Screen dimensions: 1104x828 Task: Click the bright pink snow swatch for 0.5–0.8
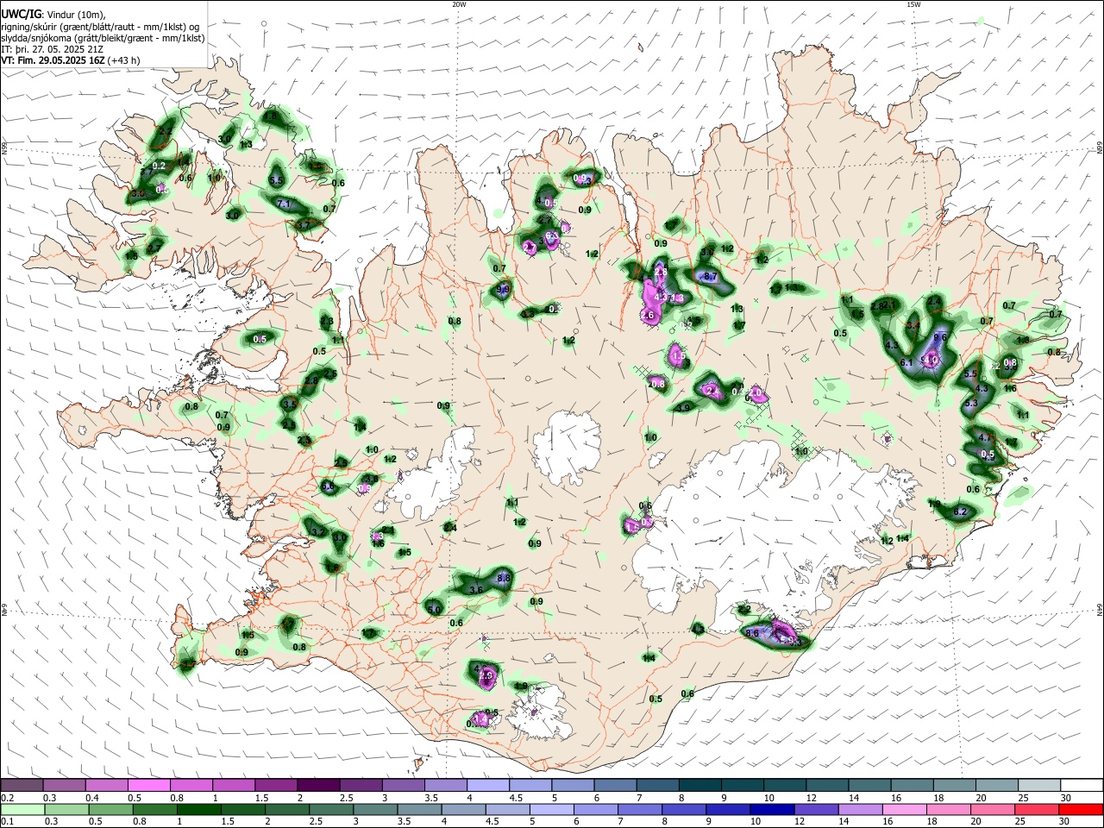pyautogui.click(x=148, y=786)
